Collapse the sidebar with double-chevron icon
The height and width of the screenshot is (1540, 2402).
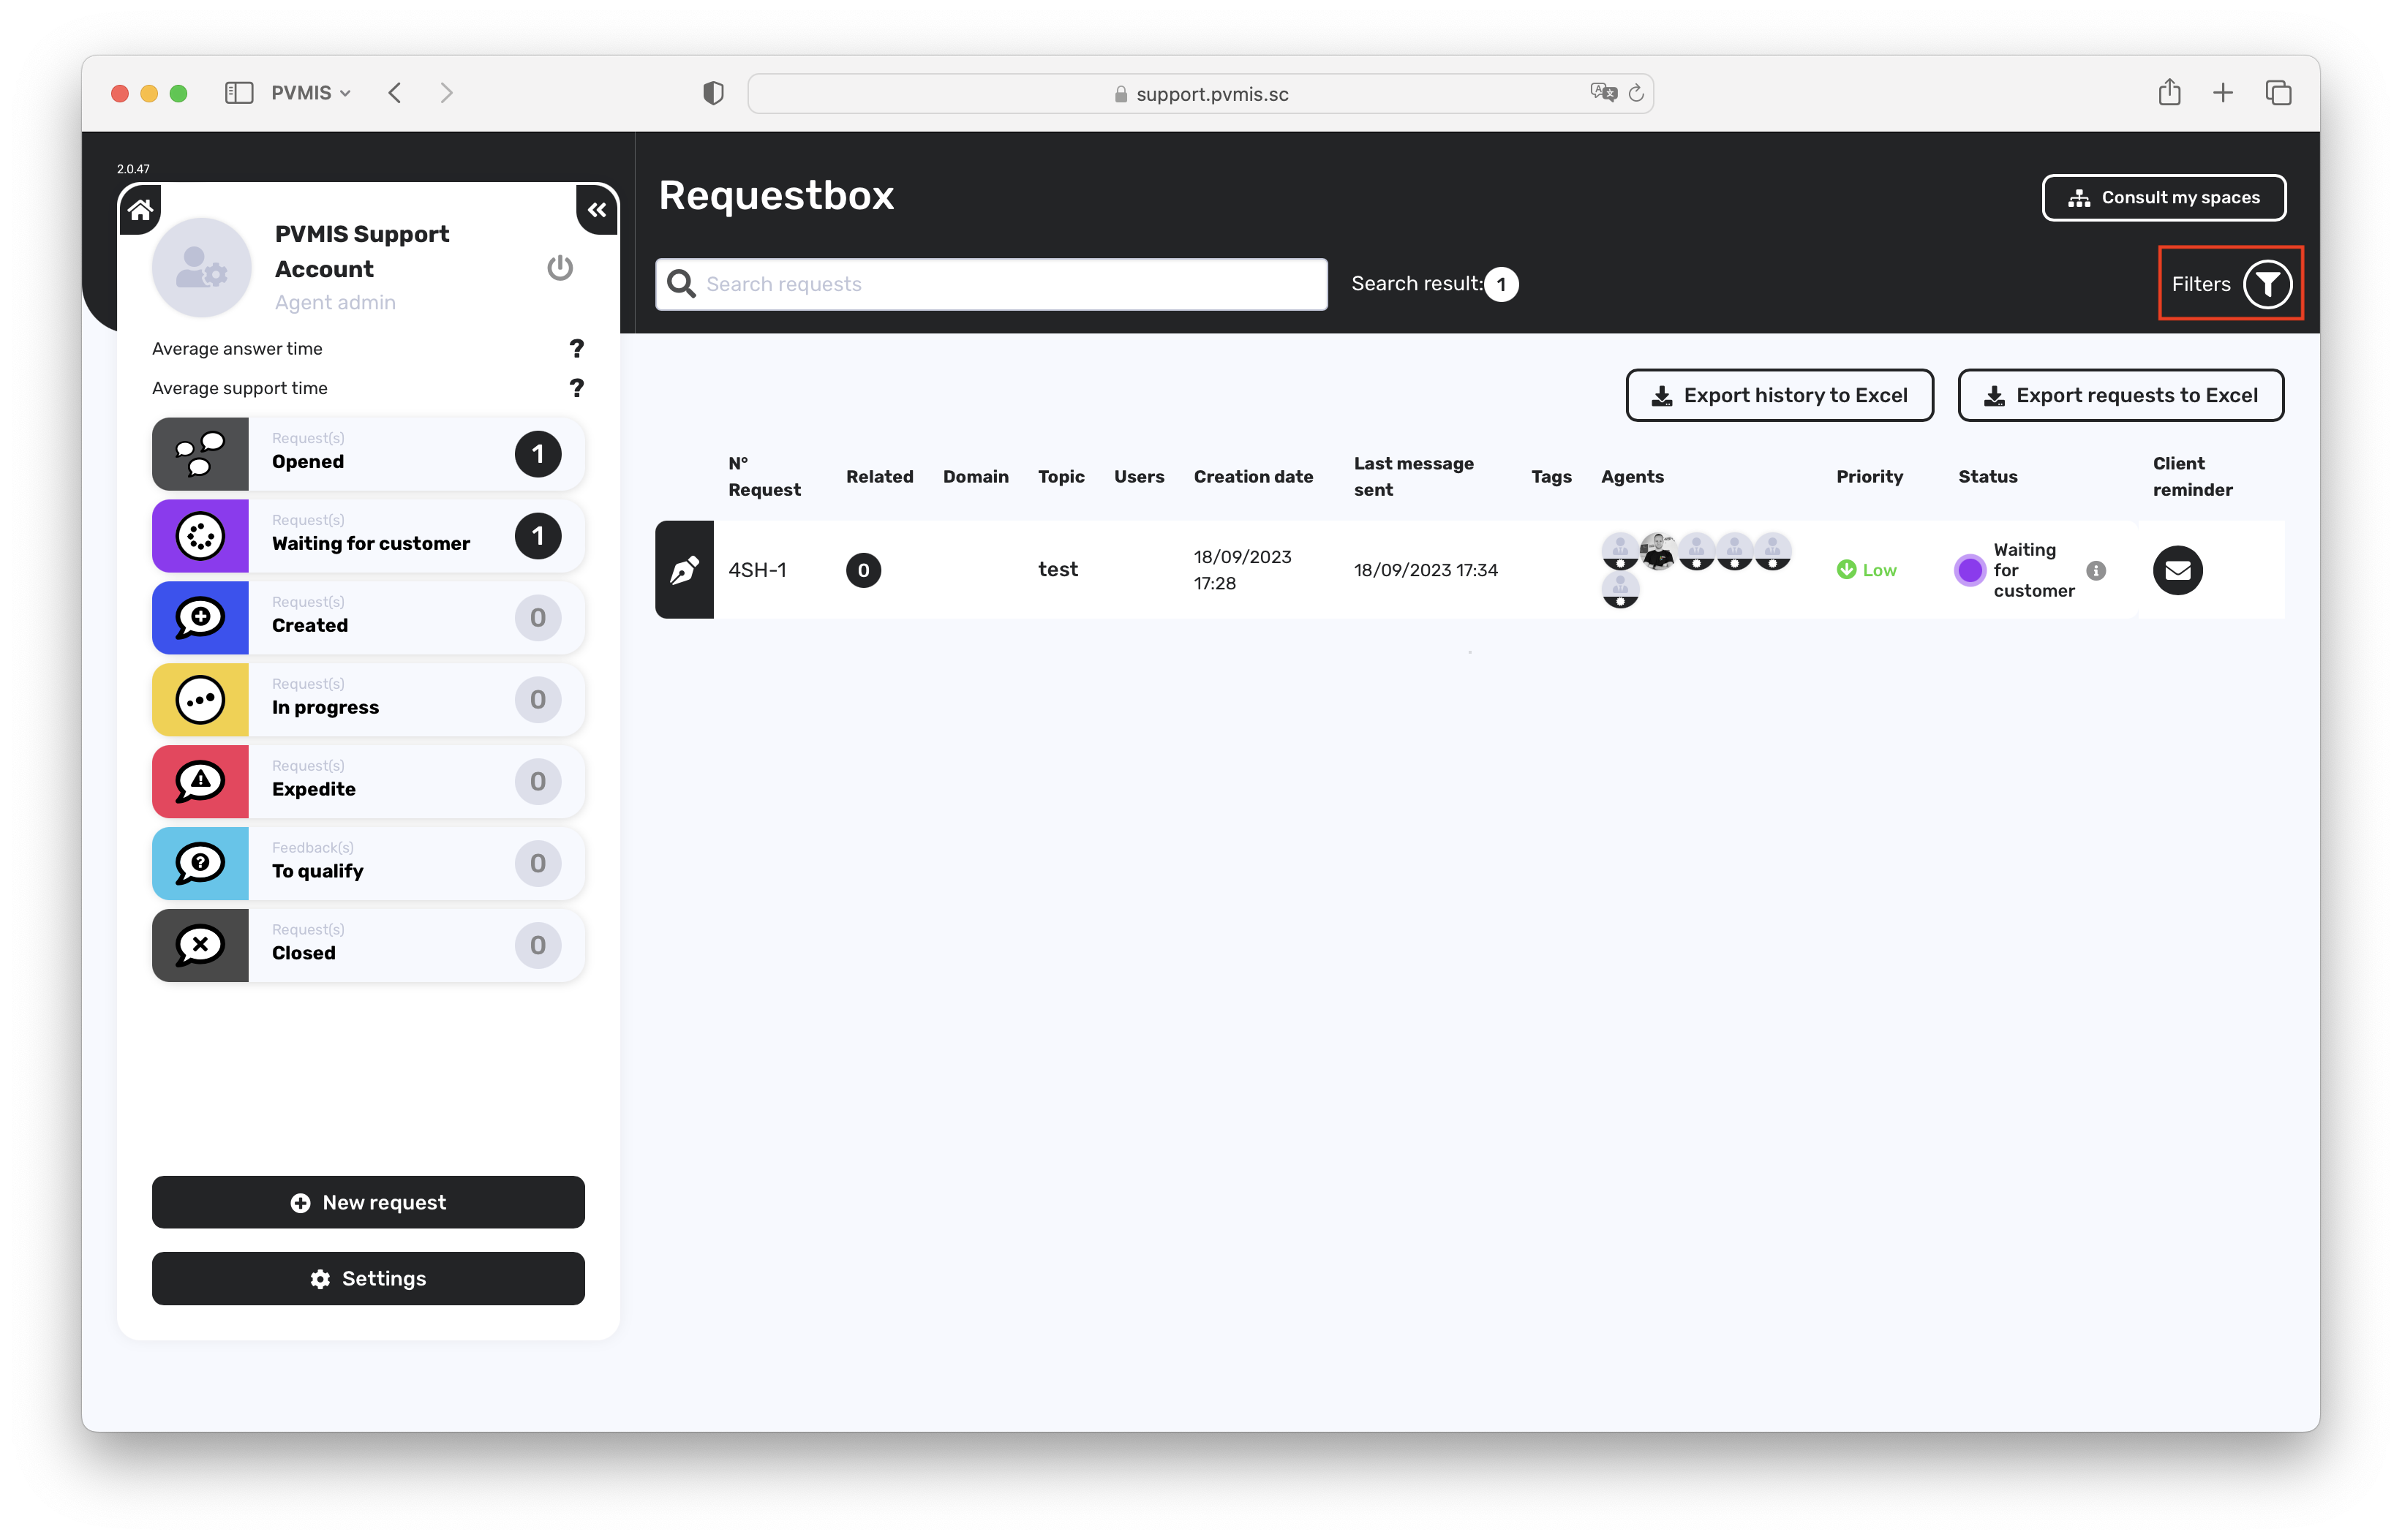pyautogui.click(x=597, y=209)
